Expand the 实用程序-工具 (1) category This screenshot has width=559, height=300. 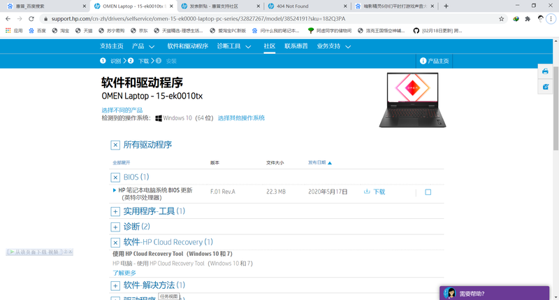[115, 211]
